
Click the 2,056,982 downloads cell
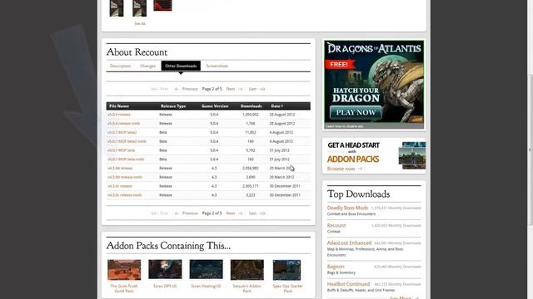pyautogui.click(x=251, y=168)
